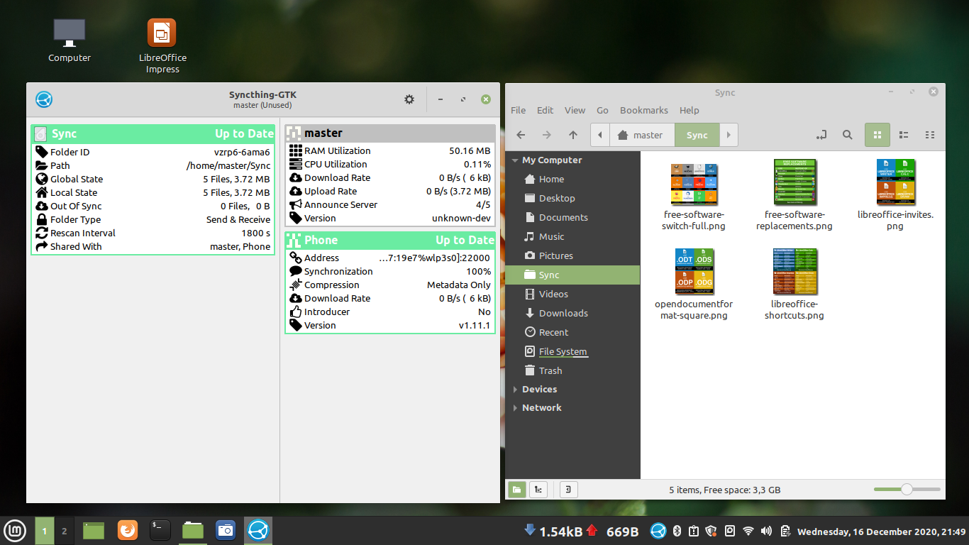Screen dimensions: 969x545
Task: Open the volume control in the tray
Action: point(766,531)
